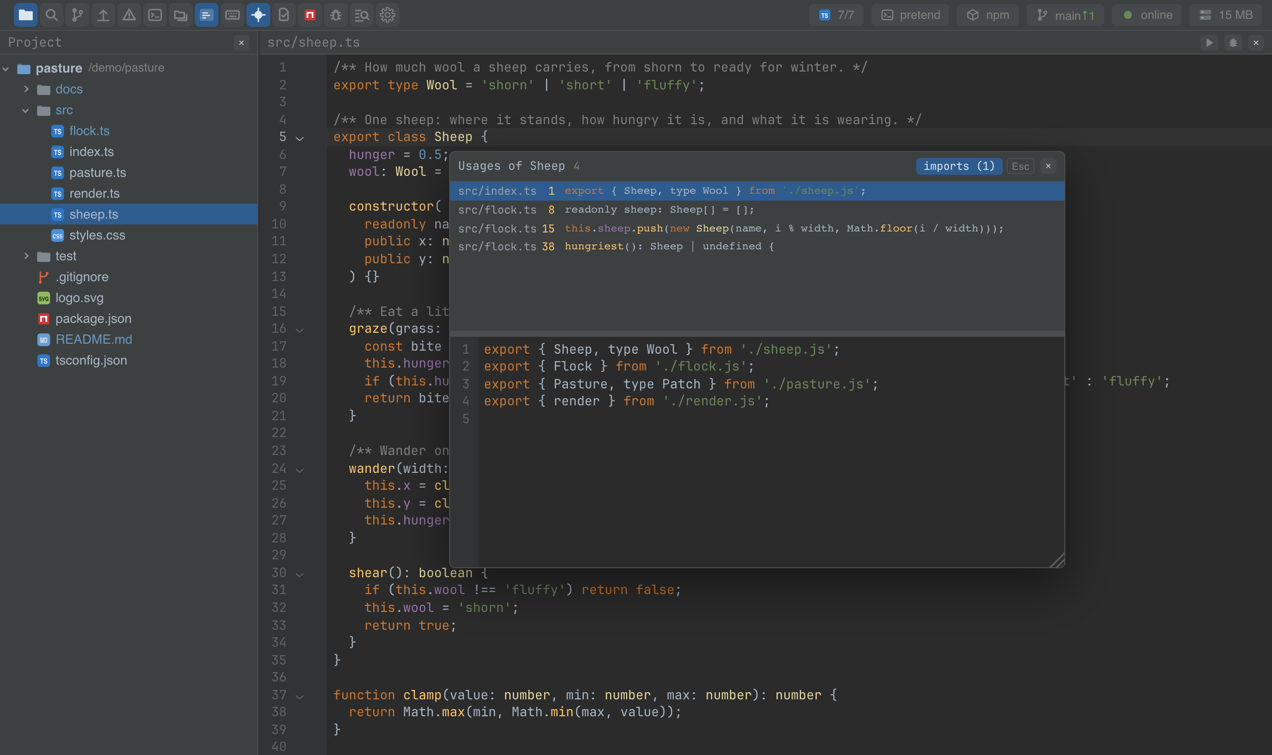
Task: Click the keyboard icon in toolbar
Action: click(233, 15)
